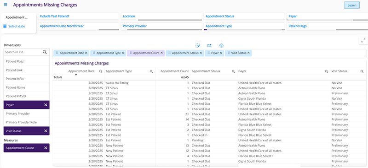Open the Payer filter pane
The height and width of the screenshot is (168, 368).
tap(327, 16)
